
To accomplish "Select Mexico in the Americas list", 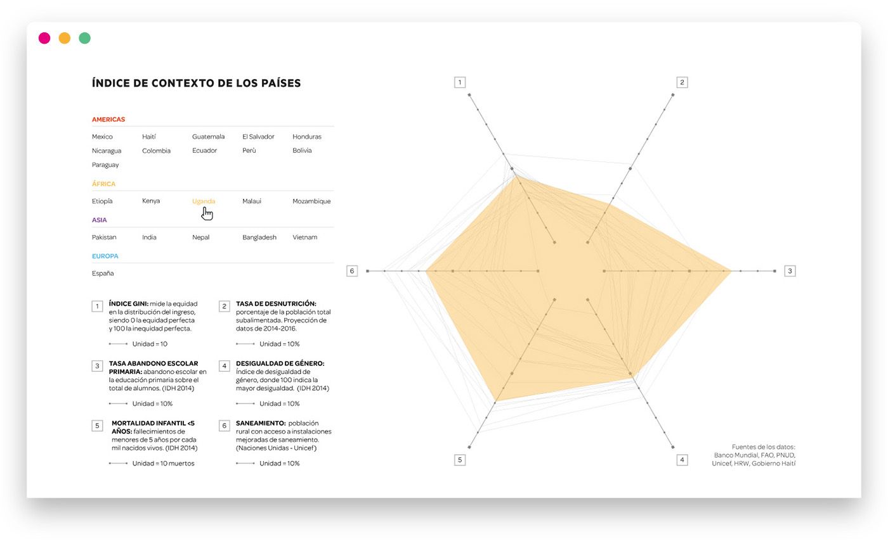I will [x=102, y=137].
